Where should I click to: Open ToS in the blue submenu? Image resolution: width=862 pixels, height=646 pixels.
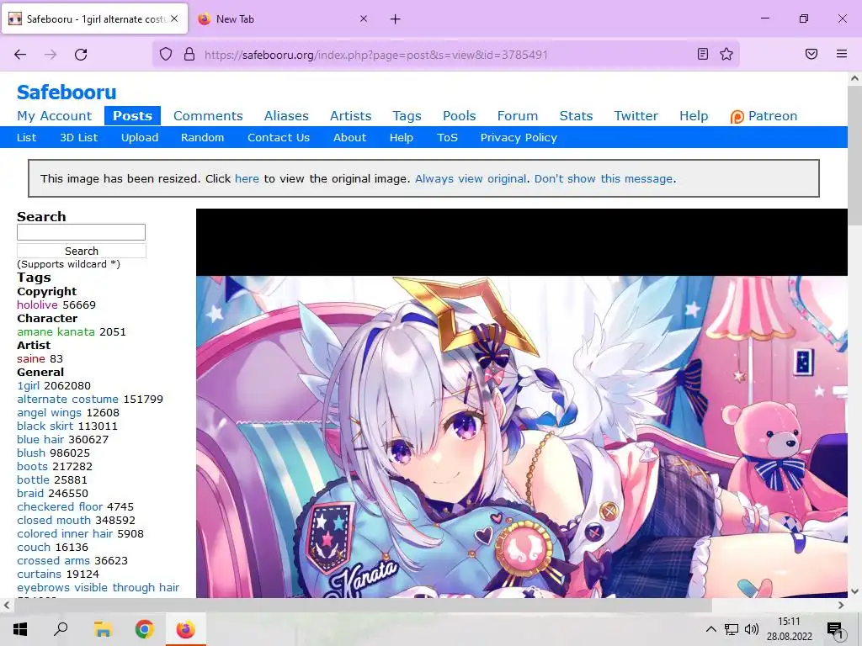click(447, 138)
